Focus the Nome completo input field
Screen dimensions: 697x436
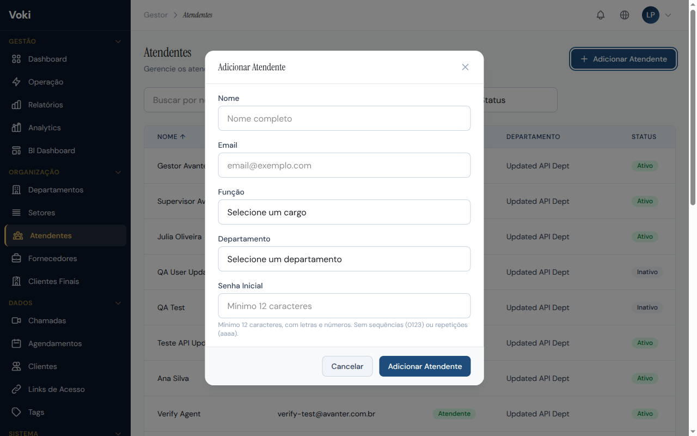click(x=344, y=118)
